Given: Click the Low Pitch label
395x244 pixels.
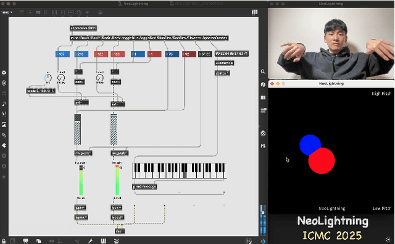Looking at the screenshot, I should [x=382, y=208].
